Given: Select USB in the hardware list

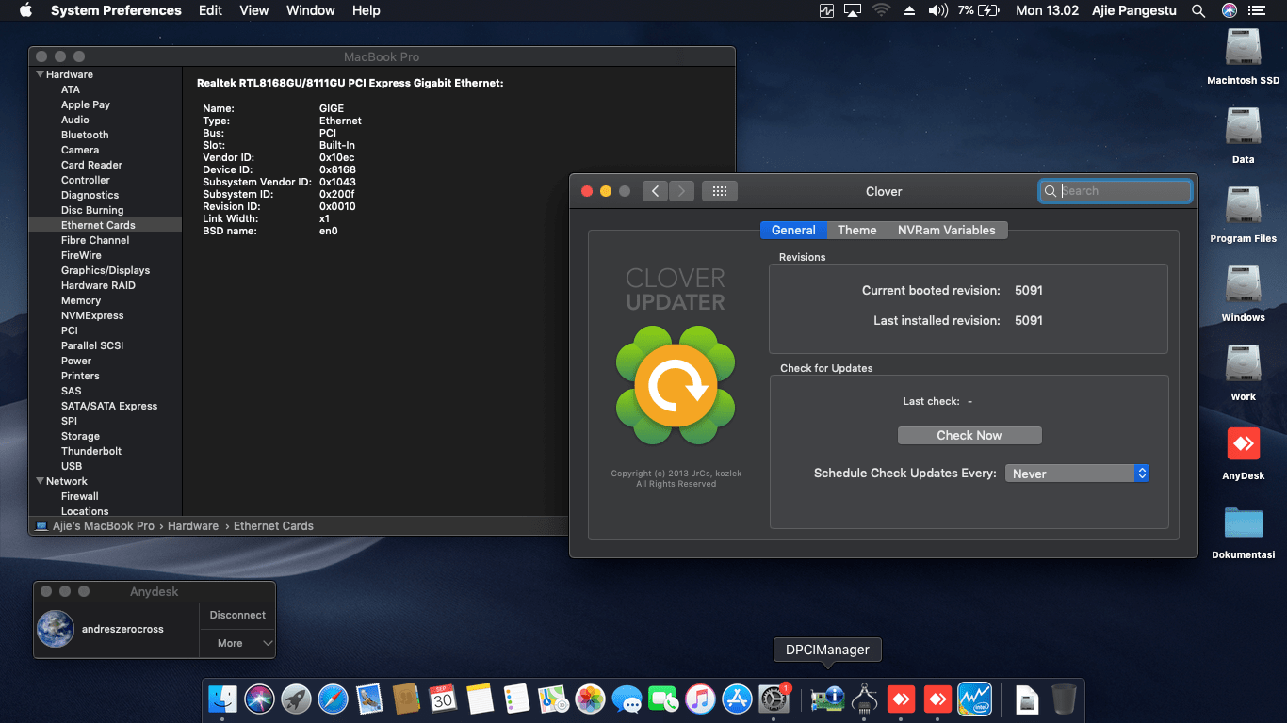Looking at the screenshot, I should tap(72, 466).
